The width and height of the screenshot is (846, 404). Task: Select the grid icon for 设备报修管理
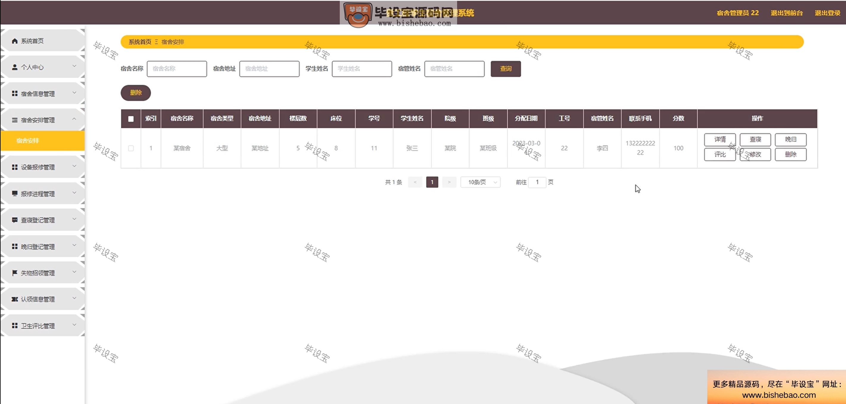[15, 167]
